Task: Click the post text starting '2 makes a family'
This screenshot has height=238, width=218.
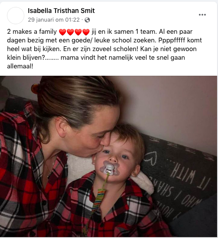Action: [104, 49]
